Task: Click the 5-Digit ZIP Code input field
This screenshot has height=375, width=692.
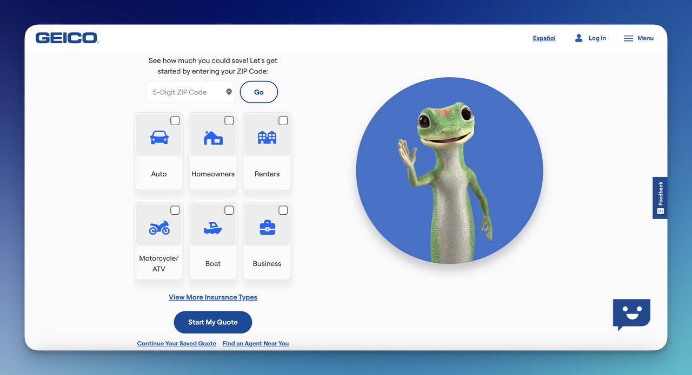Action: [190, 92]
